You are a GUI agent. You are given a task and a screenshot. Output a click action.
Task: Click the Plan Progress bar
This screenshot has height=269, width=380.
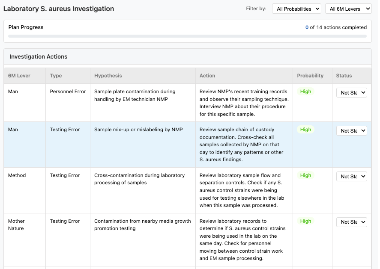pyautogui.click(x=187, y=36)
